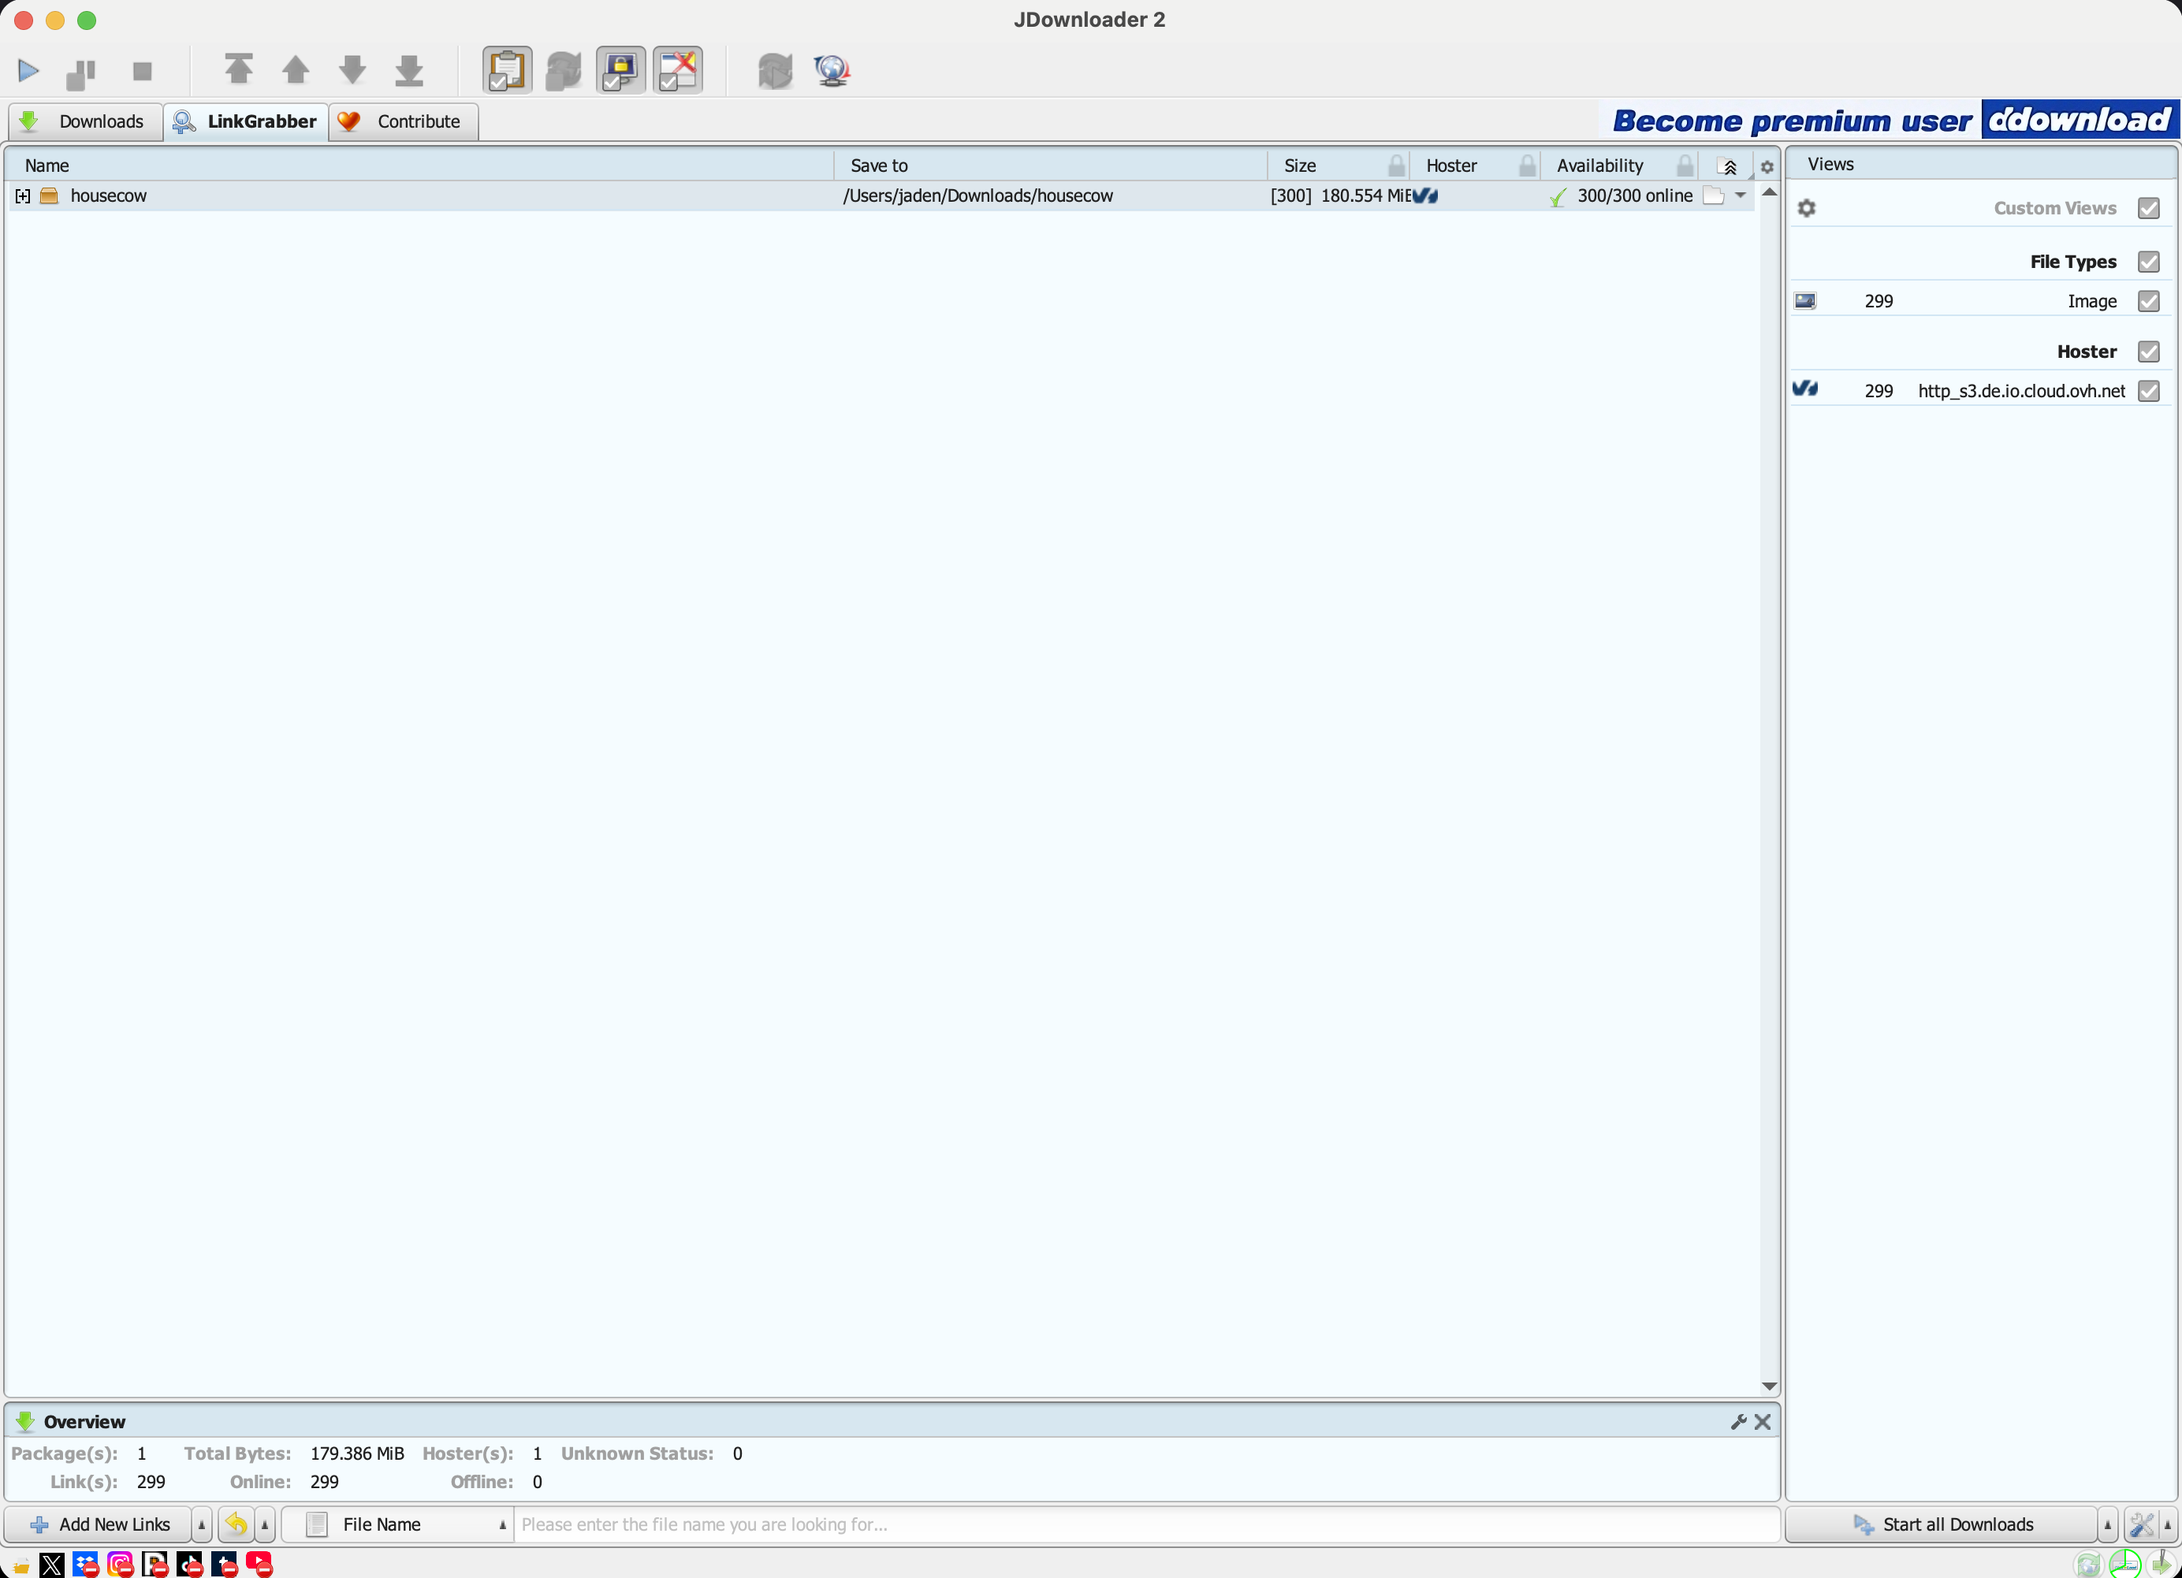
Task: Open the Contribute tab
Action: [404, 121]
